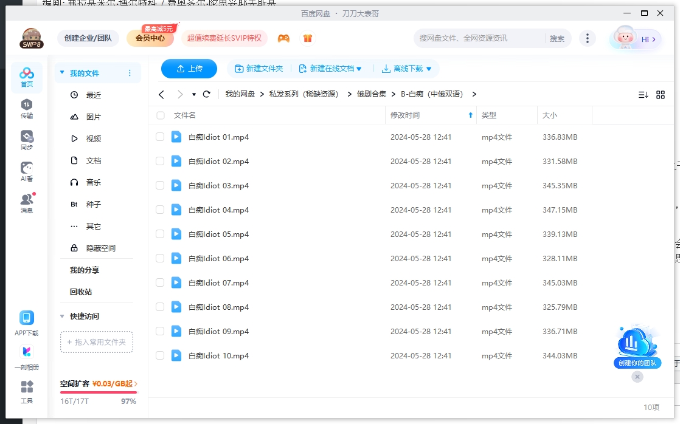
Task: Open 消息 (Messages) from the sidebar
Action: (26, 200)
